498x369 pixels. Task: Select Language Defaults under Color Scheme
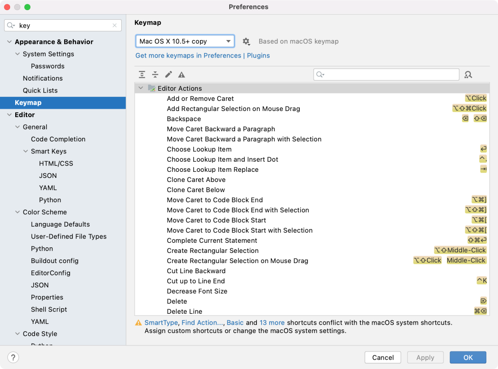pos(60,224)
